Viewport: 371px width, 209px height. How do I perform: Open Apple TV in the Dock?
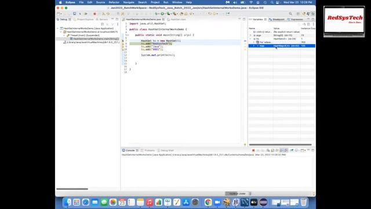coord(254,202)
